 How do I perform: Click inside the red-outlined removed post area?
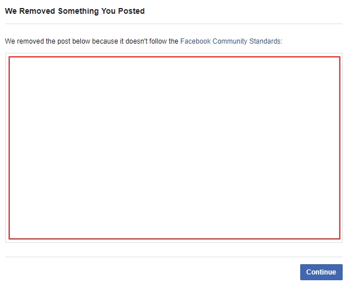pyautogui.click(x=174, y=148)
